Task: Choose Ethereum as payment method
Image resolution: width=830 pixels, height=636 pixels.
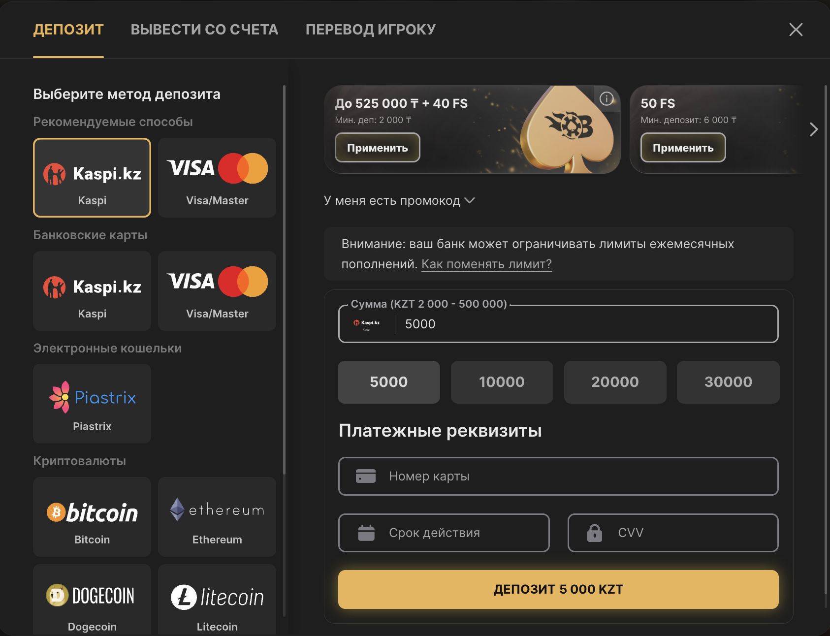Action: coord(217,517)
